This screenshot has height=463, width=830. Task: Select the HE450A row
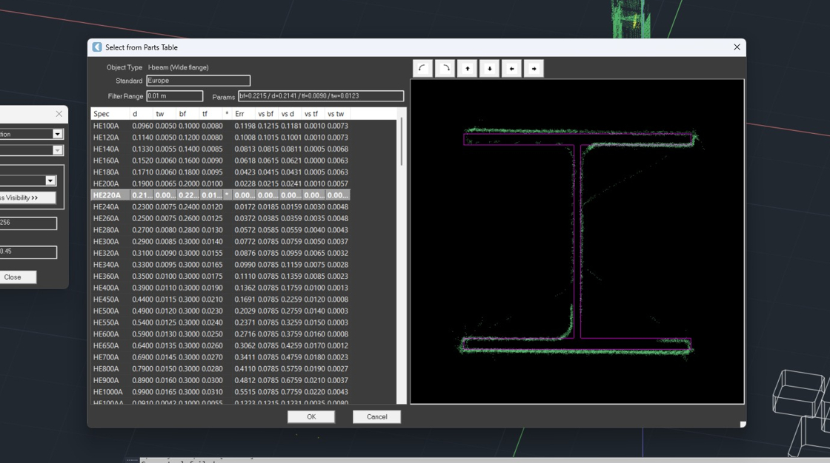click(x=220, y=299)
